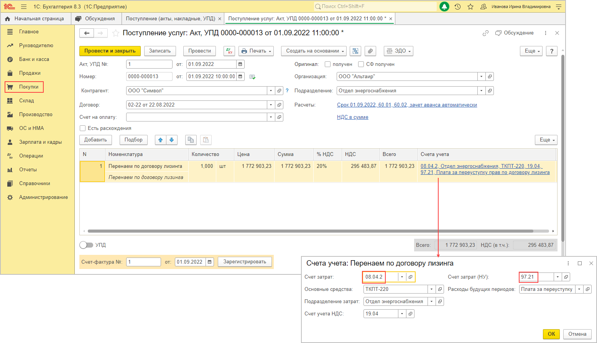Click the Добавить row button
Viewport: 597px width, 343px height.
(95, 140)
